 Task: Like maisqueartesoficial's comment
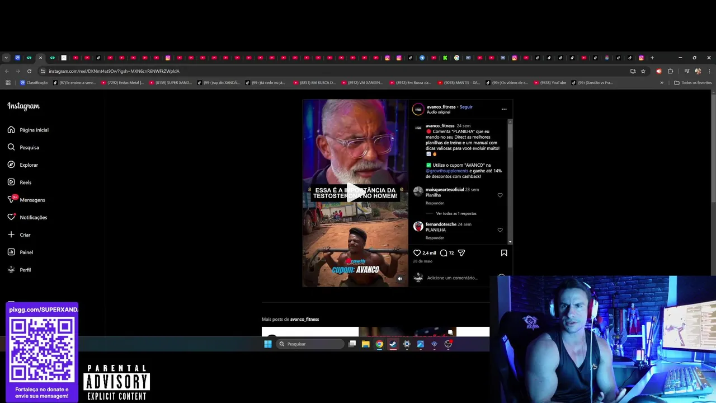tap(500, 195)
